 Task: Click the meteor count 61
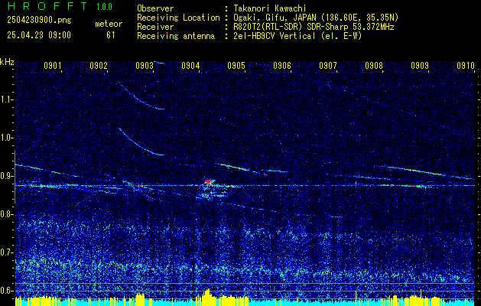tap(111, 35)
